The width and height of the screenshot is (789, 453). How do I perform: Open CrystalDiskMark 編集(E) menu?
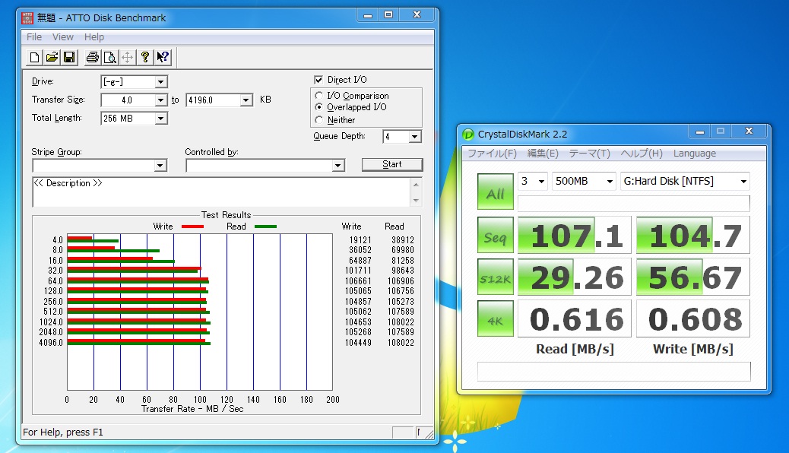[543, 154]
